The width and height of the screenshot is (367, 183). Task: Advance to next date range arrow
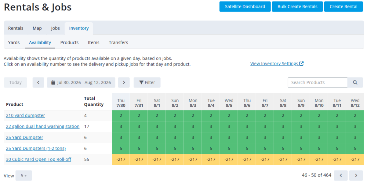[x=124, y=82]
